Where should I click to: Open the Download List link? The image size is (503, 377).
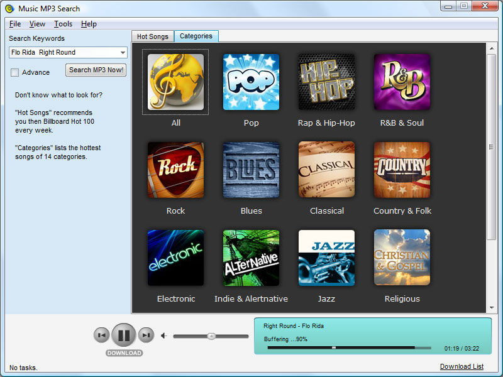coord(462,366)
